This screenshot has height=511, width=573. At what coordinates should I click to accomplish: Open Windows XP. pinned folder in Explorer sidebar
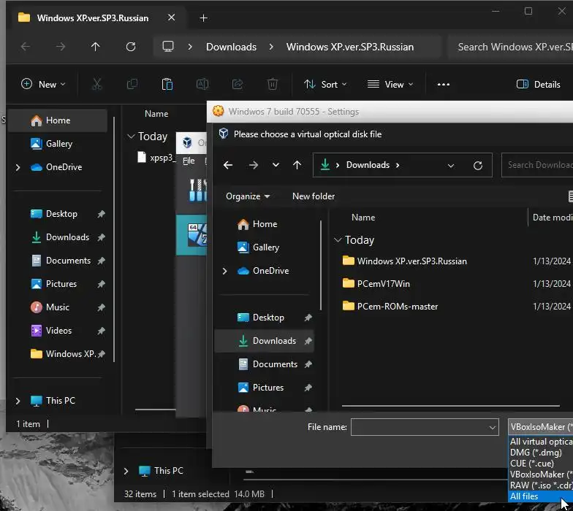coord(57,354)
